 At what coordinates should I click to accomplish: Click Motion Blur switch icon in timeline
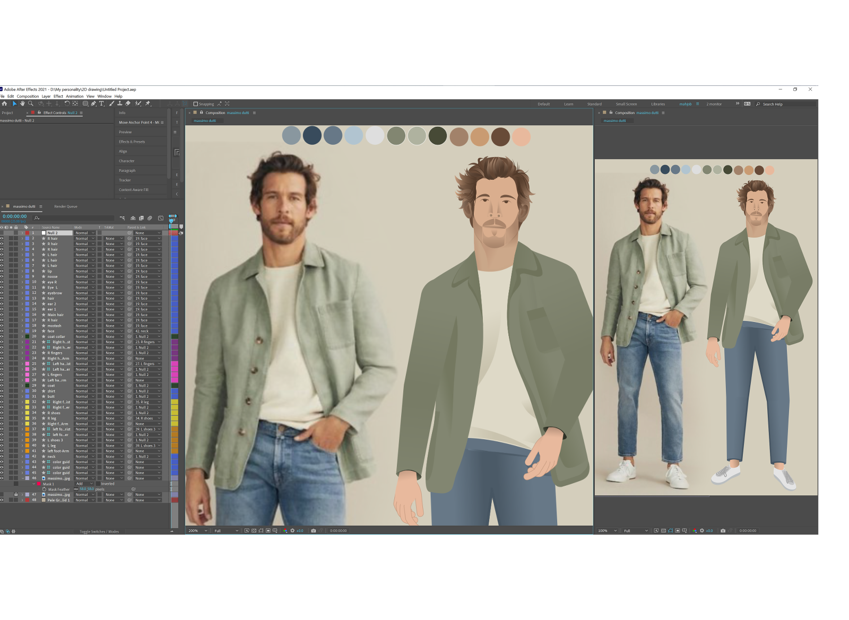pyautogui.click(x=150, y=218)
